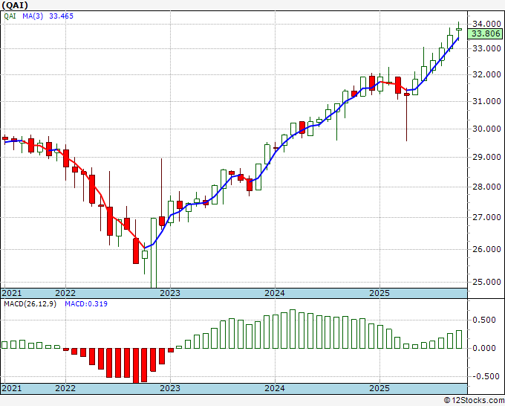
Task: Click 2023 on the price chart time axis
Action: (x=170, y=293)
